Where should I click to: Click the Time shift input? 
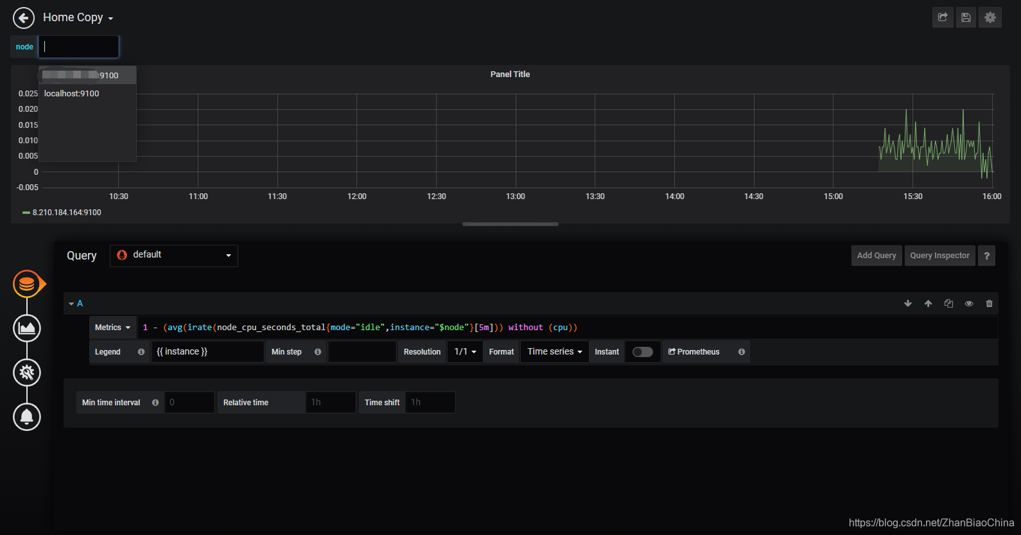[430, 403]
